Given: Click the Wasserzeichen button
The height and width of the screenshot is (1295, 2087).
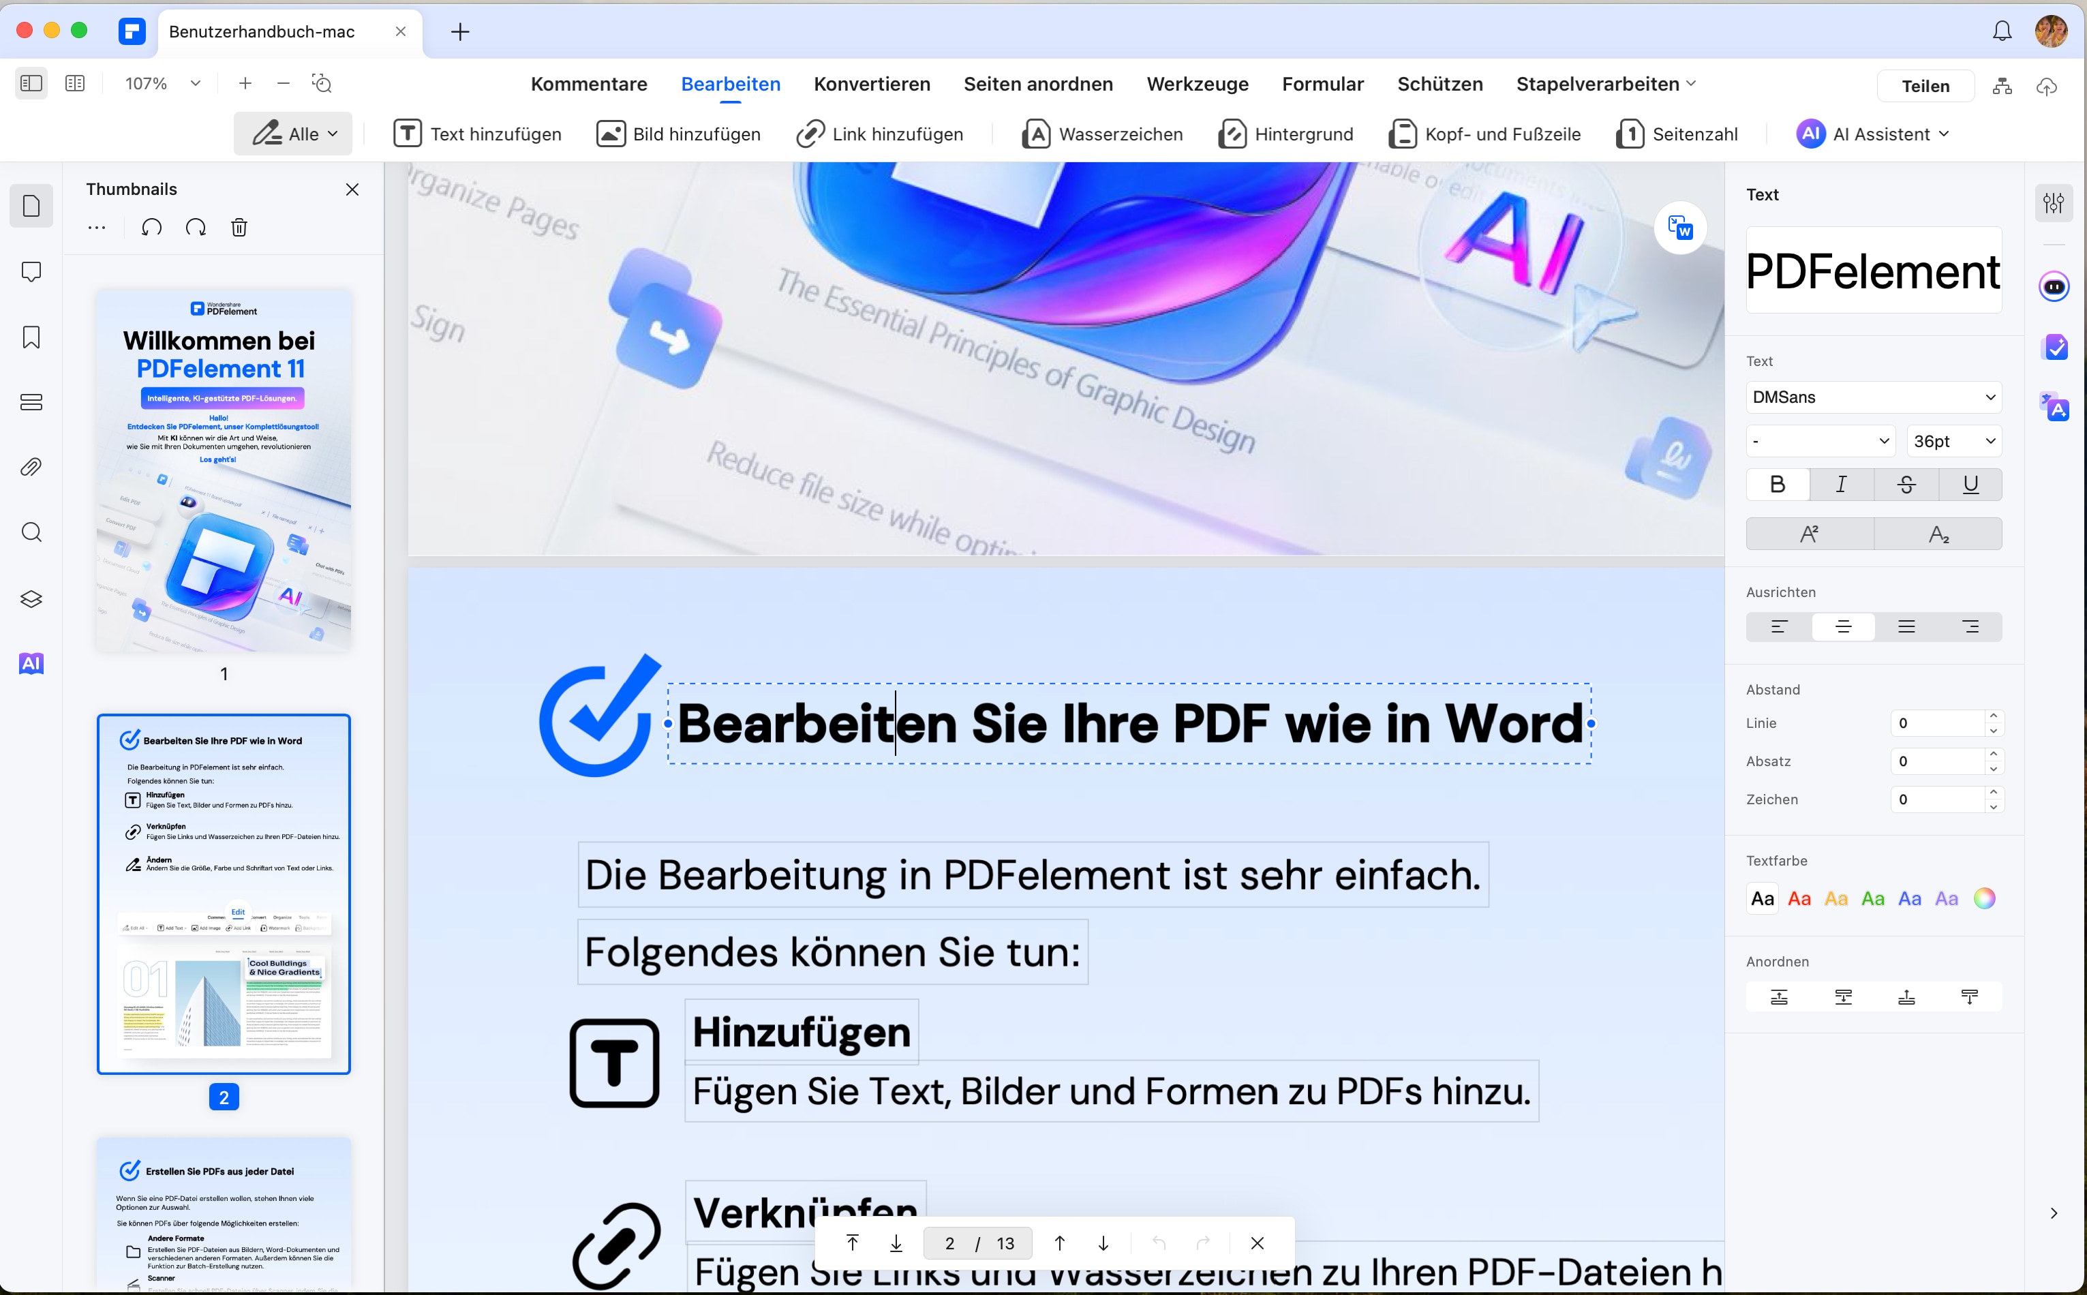Looking at the screenshot, I should tap(1102, 134).
